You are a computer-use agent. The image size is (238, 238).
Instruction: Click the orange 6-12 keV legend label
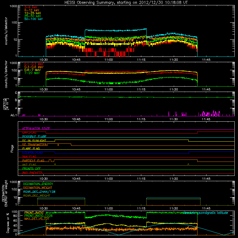[32, 10]
